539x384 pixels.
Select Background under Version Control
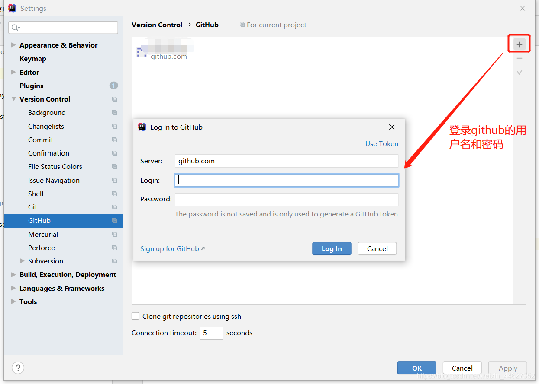coord(47,113)
